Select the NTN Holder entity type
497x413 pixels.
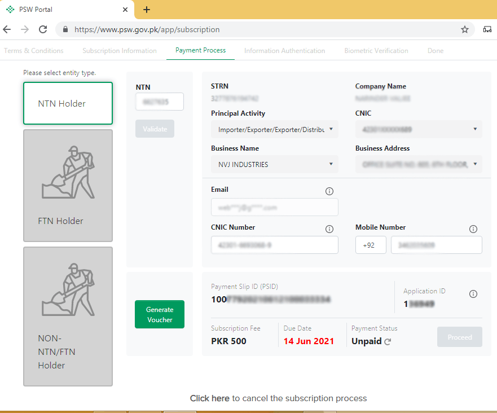[68, 103]
